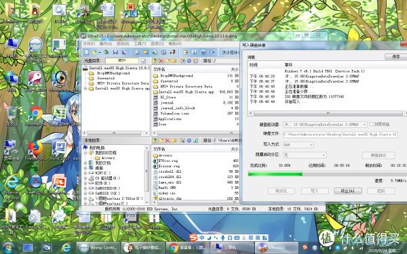This screenshot has width=407, height=254.
Task: Expand the CD 驱动器 drive node
Action: point(85,178)
